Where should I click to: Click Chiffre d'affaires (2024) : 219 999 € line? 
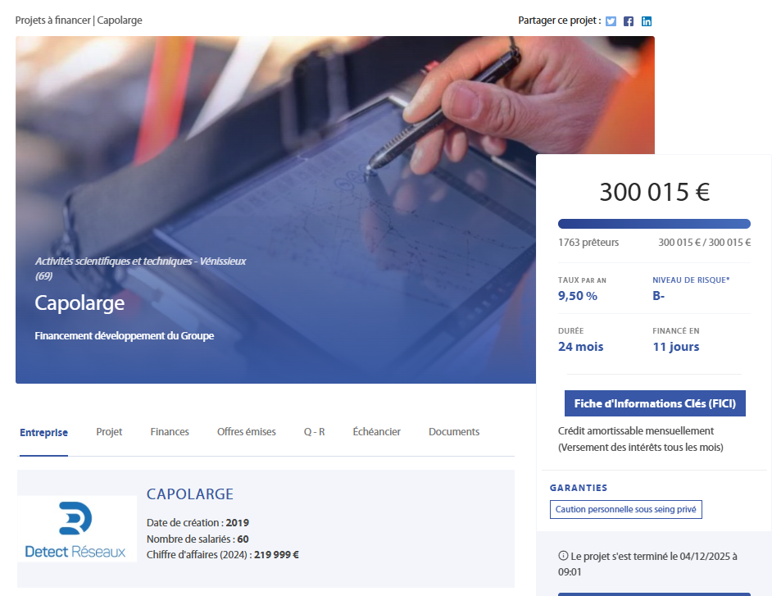[223, 555]
